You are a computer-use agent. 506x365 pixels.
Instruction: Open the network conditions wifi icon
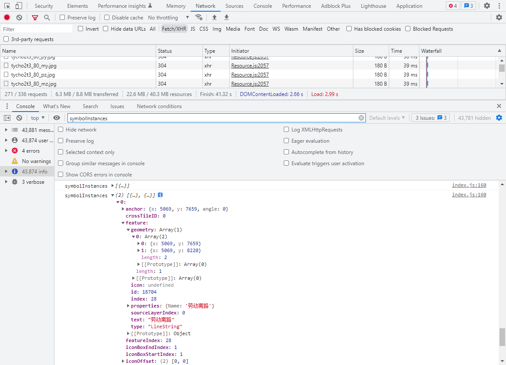pos(199,17)
